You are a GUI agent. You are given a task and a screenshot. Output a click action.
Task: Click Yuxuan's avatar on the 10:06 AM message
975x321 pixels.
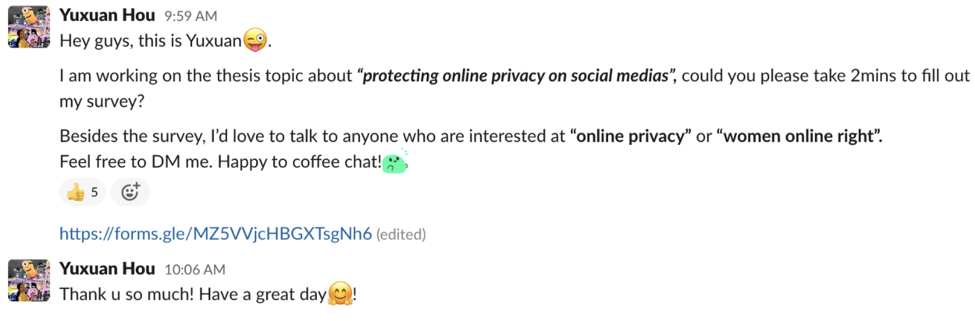29,280
